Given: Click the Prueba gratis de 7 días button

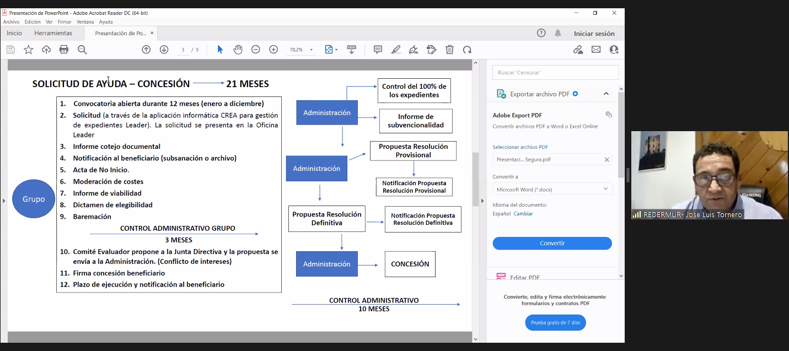Looking at the screenshot, I should tap(555, 322).
